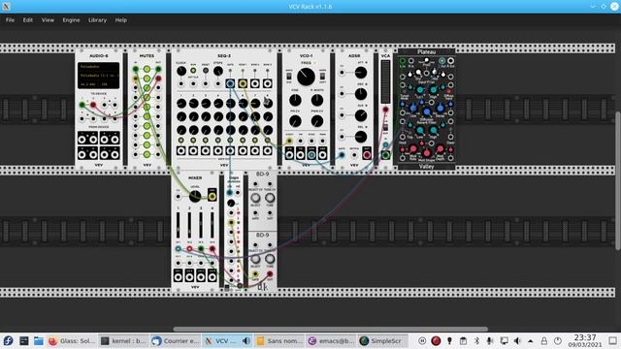Click the L in jack on Plateau
Image resolution: width=621 pixels, height=349 pixels.
click(x=403, y=61)
